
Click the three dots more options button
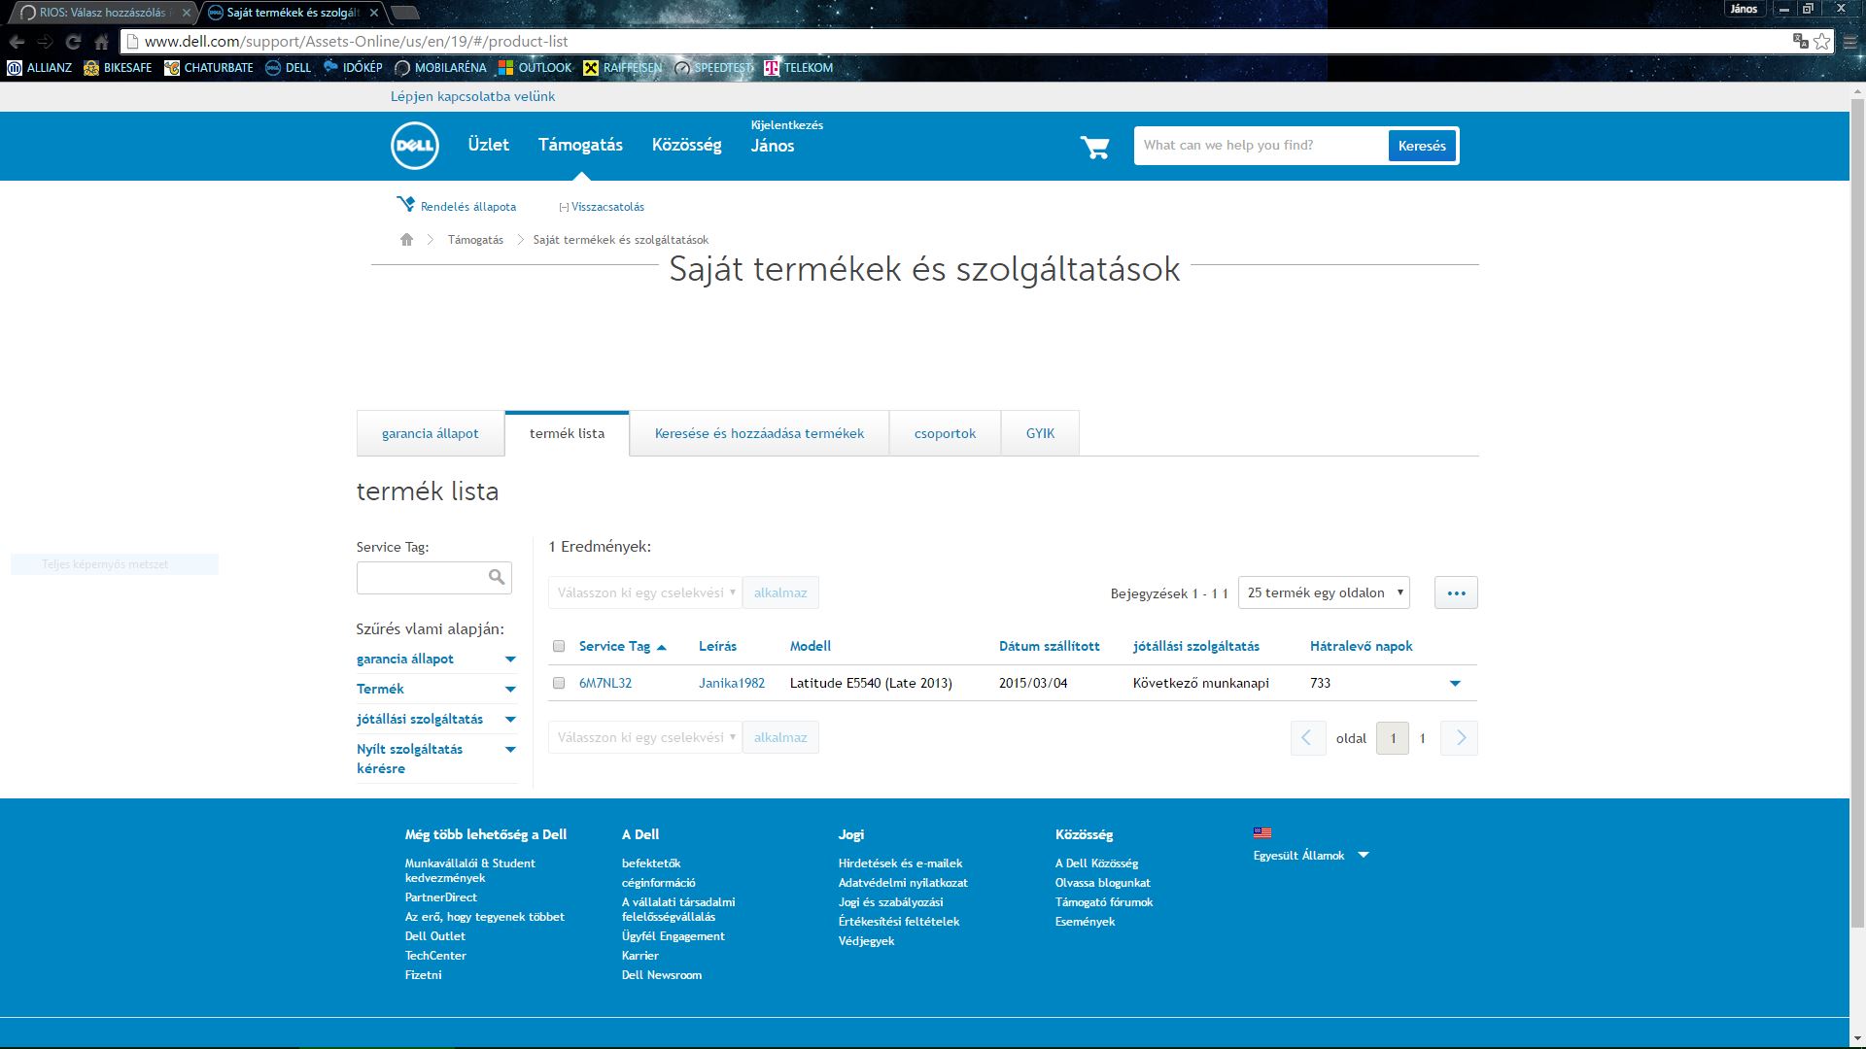1456,592
